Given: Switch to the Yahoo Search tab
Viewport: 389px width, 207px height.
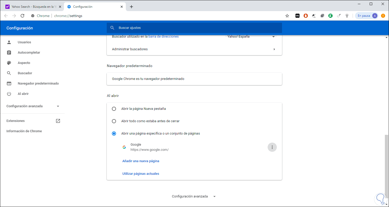Looking at the screenshot, I should tap(33, 7).
